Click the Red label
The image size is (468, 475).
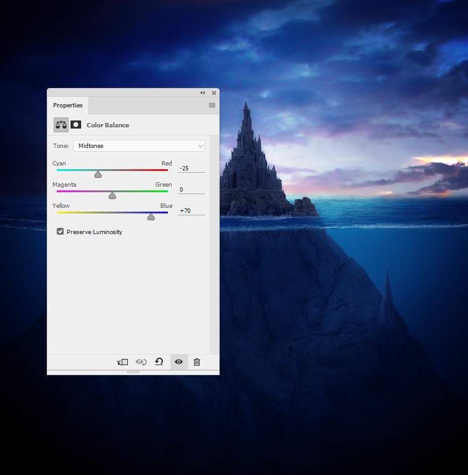click(167, 164)
